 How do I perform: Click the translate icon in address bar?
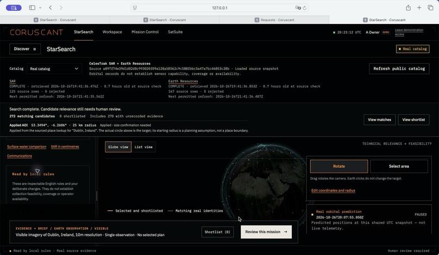click(297, 8)
